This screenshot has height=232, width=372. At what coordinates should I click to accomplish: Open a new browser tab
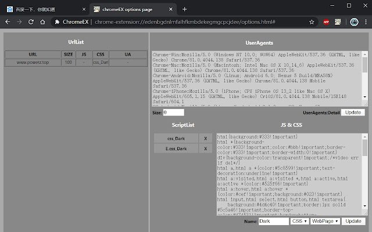[184, 9]
